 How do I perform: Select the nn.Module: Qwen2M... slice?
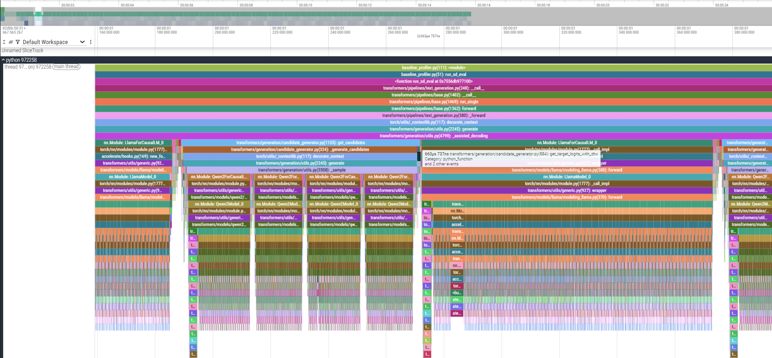click(750, 204)
